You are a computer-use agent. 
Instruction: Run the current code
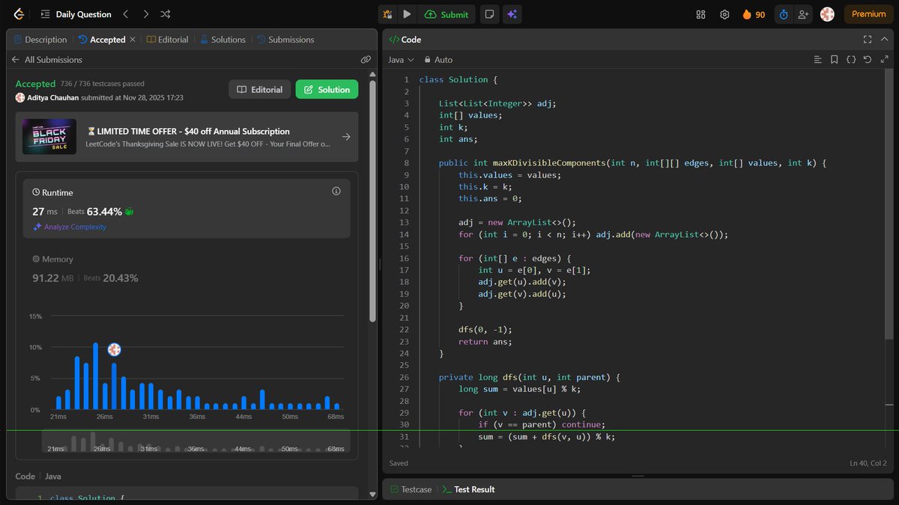pyautogui.click(x=405, y=13)
